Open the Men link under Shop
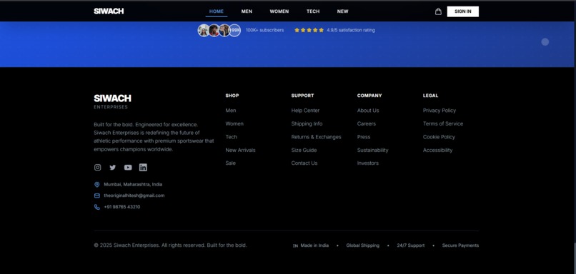Viewport: 576px width, 274px height. tap(231, 111)
